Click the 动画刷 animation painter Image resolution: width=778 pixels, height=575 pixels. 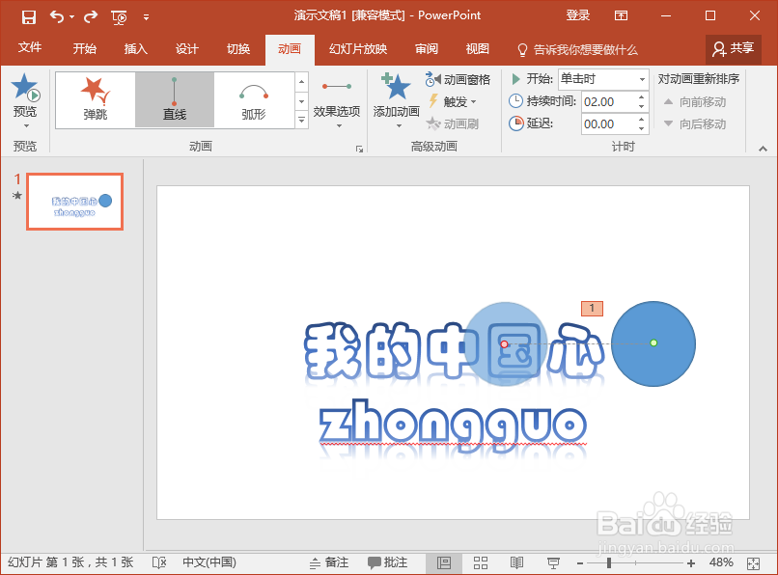453,123
